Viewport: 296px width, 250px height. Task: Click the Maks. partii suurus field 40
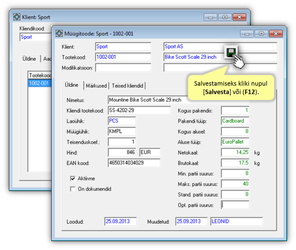pos(235,184)
